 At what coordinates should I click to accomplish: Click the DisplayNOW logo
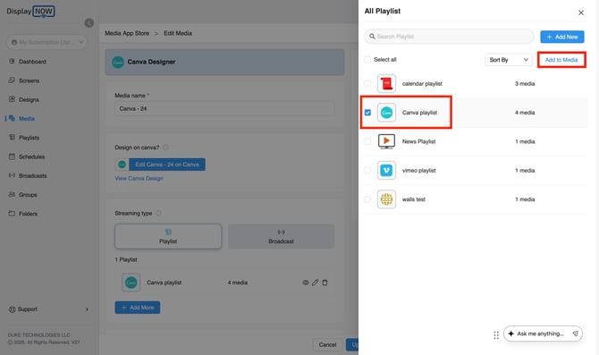tap(30, 12)
